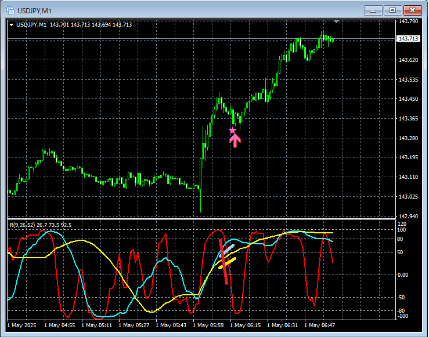Click the 1 May 04:55 time label
Viewport: 429px width, 337px height.
59,325
